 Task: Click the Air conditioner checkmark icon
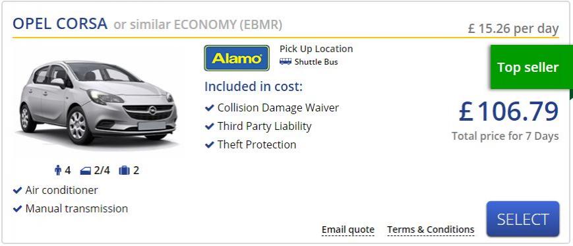pos(18,191)
